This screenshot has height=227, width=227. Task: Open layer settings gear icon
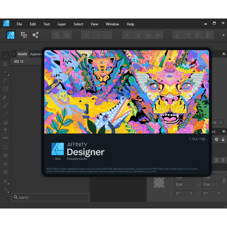[217, 139]
